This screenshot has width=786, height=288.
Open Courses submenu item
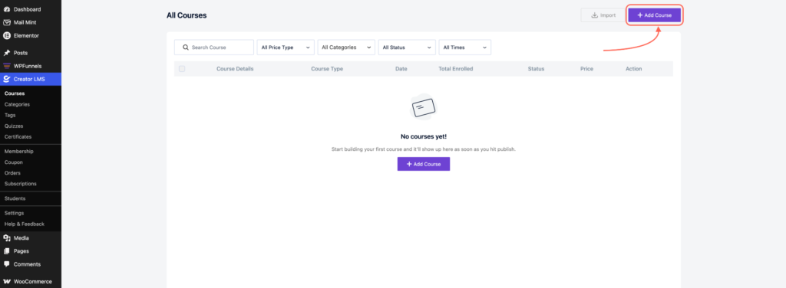point(15,93)
